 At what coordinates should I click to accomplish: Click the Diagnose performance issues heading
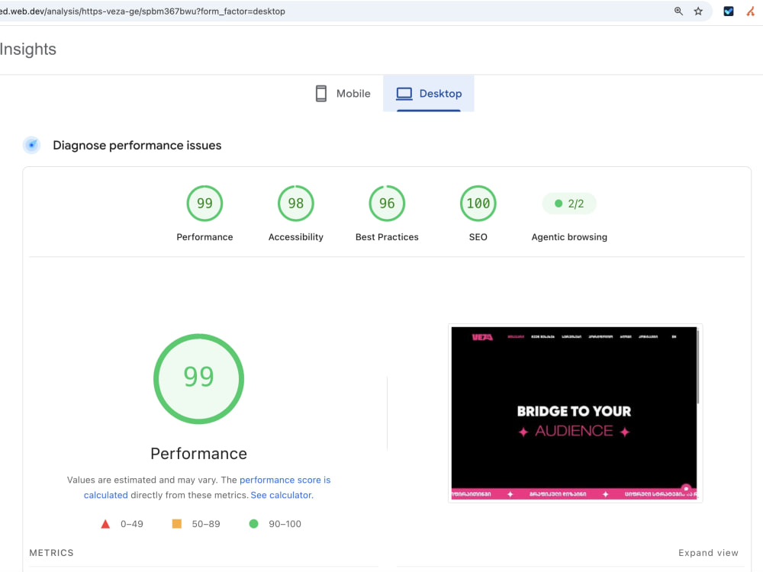137,146
